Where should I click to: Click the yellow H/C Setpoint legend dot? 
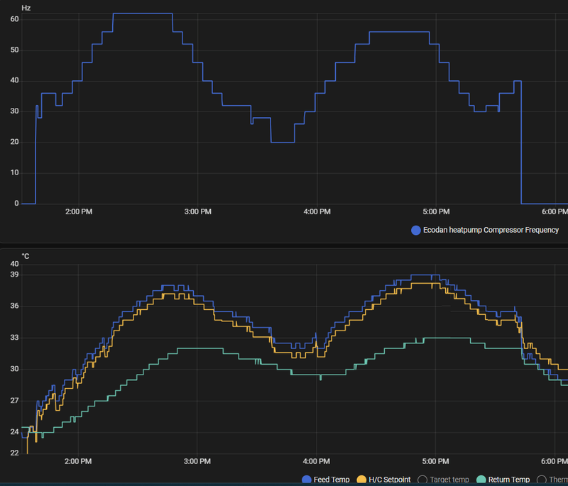point(361,480)
